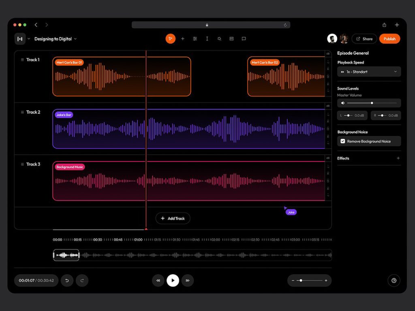Click the magic wand enhancement icon

[219, 38]
